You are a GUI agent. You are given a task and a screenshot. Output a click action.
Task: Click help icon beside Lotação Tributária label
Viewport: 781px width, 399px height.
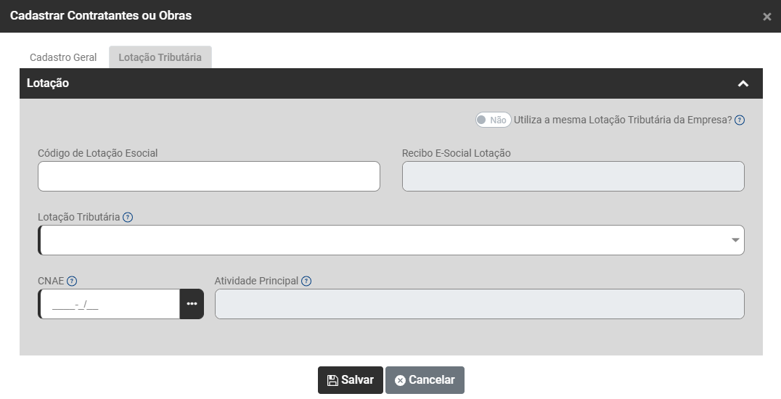pos(128,217)
